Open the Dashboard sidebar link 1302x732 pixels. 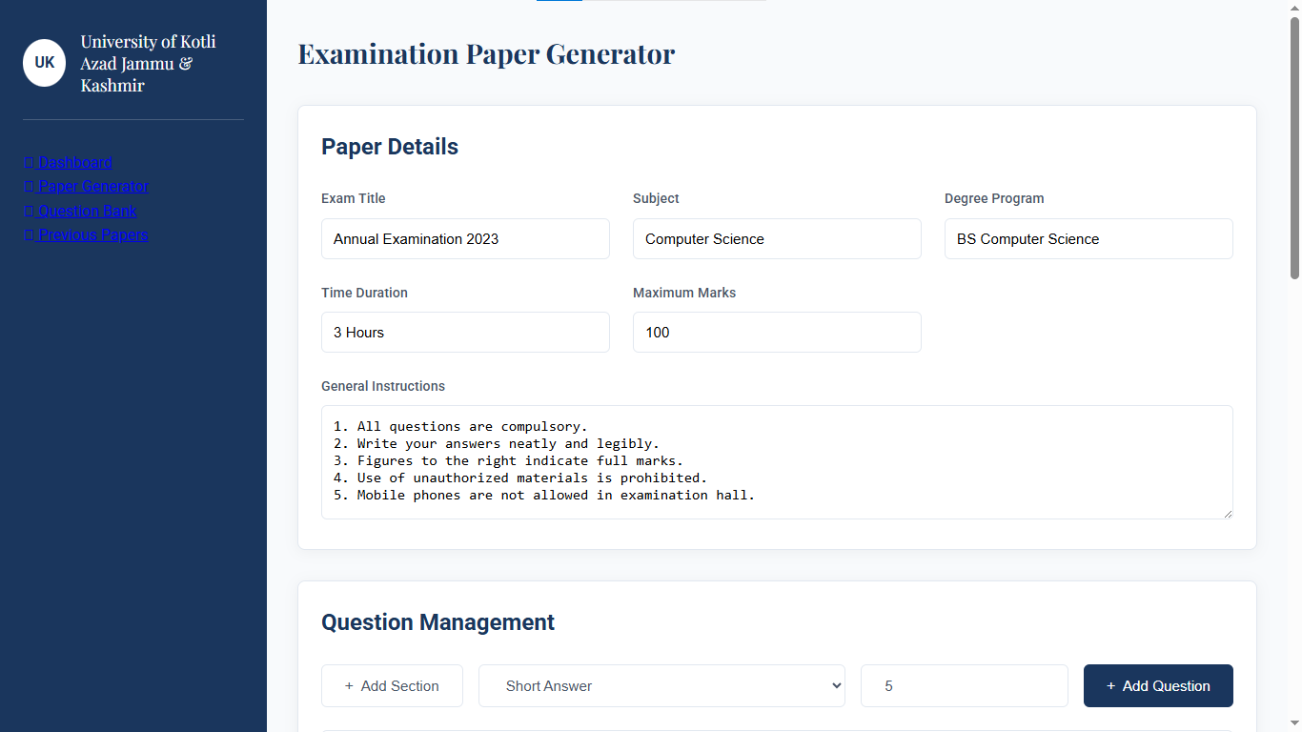[x=68, y=162]
